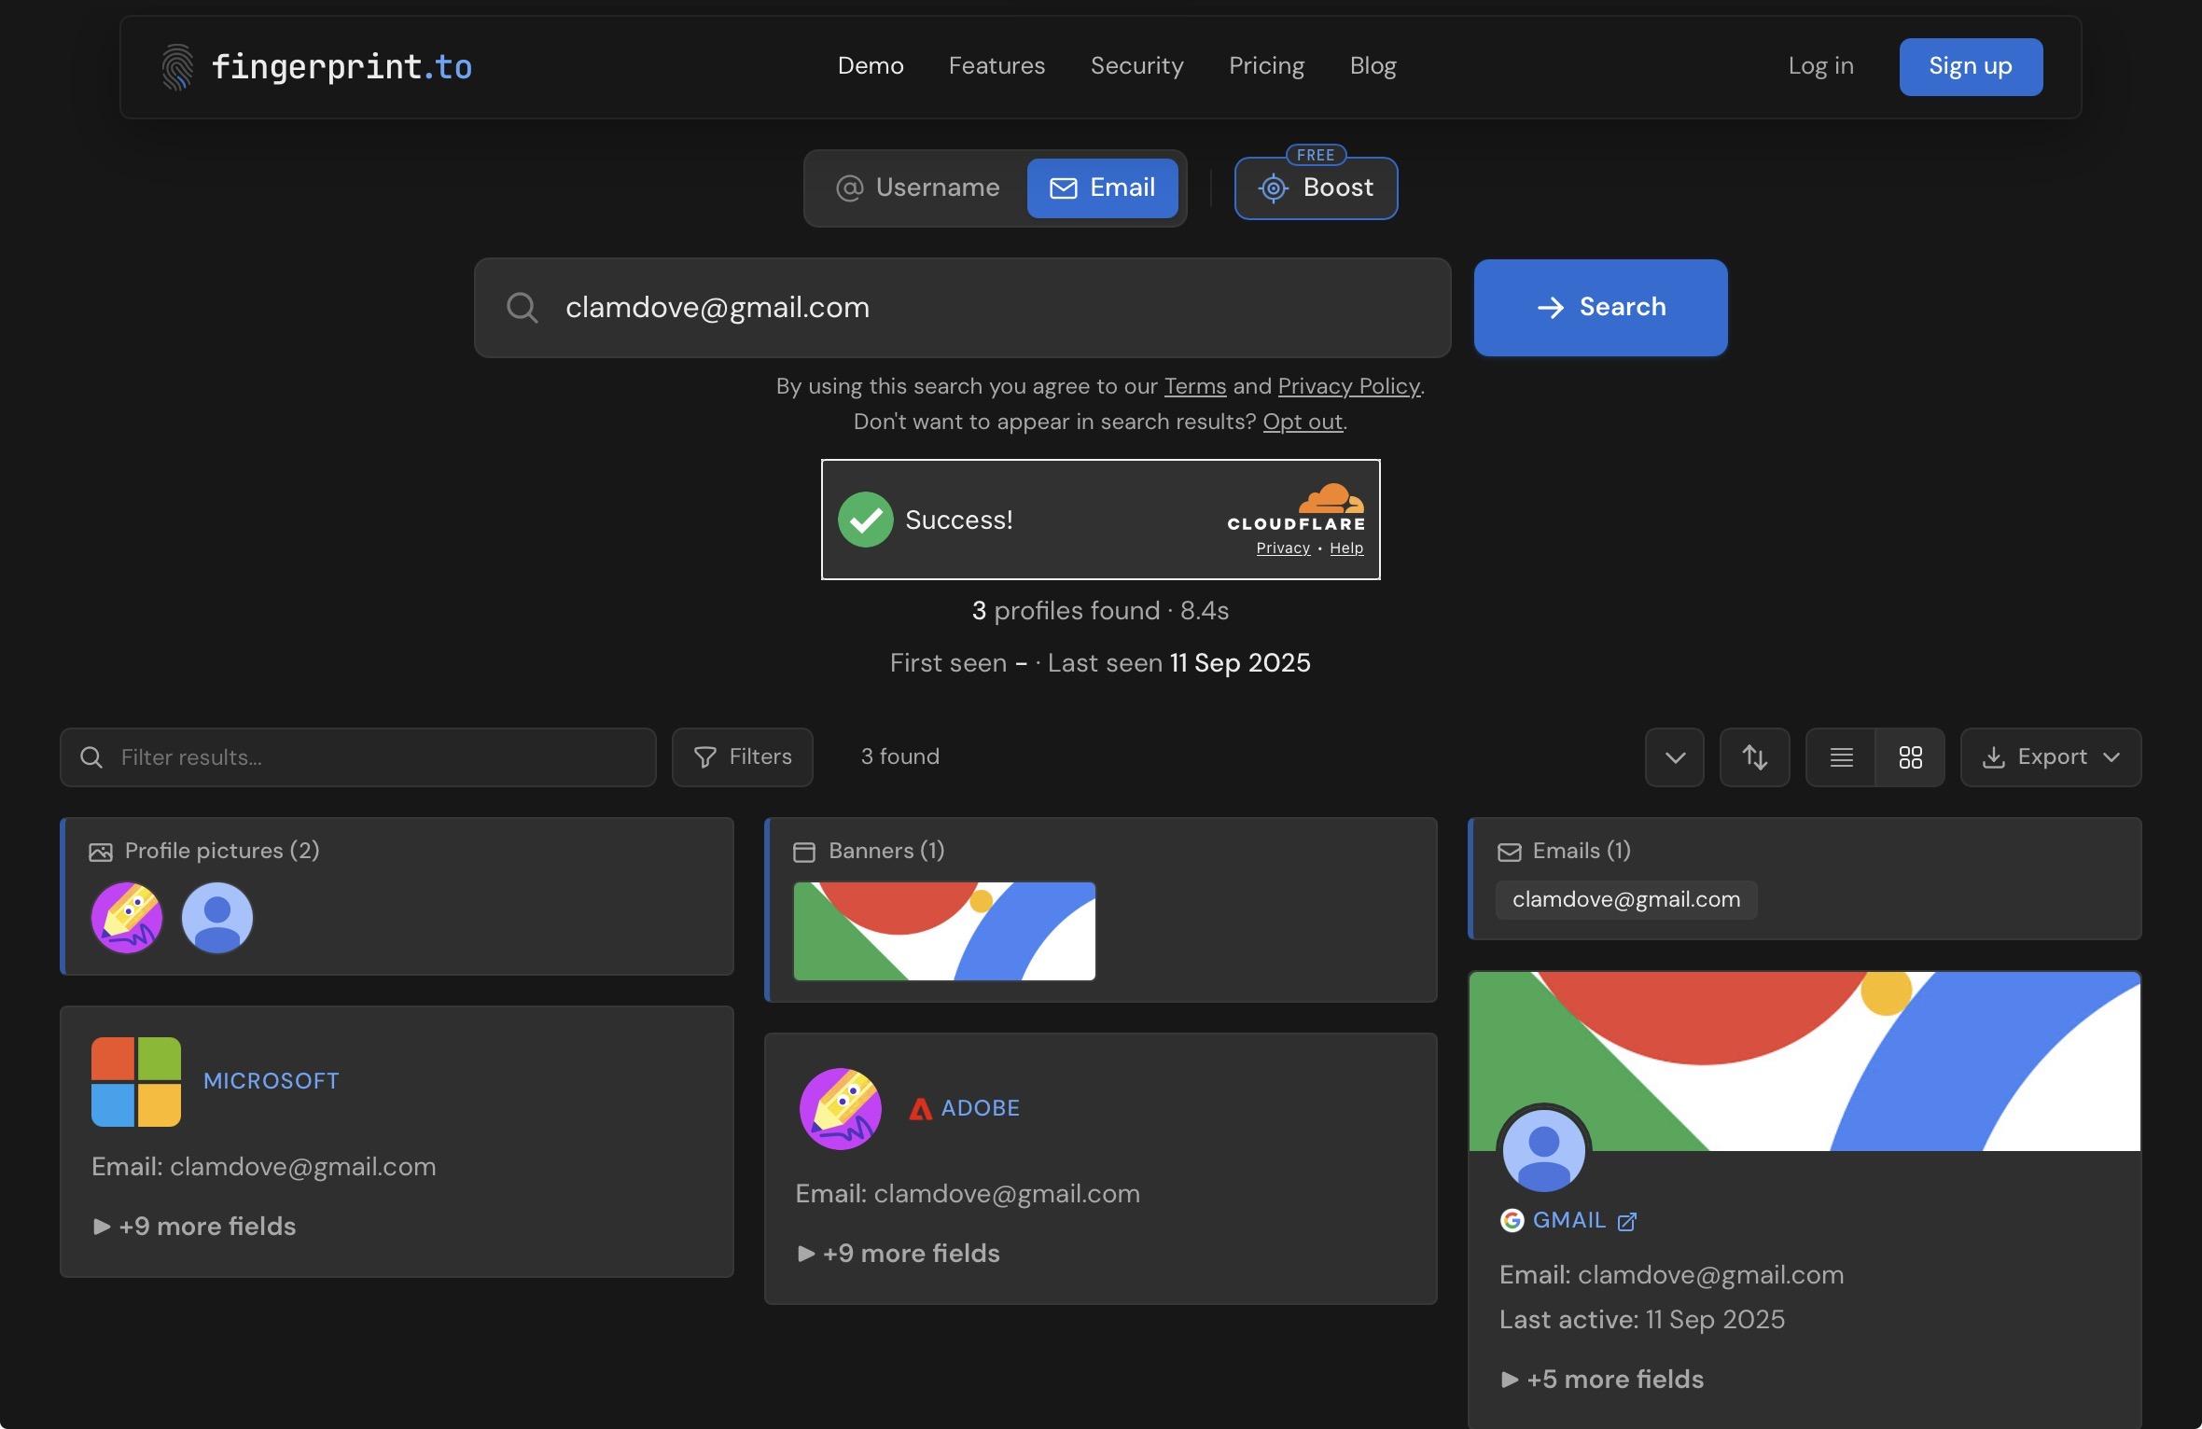
Task: Click the green success checkmark icon
Action: 865,520
